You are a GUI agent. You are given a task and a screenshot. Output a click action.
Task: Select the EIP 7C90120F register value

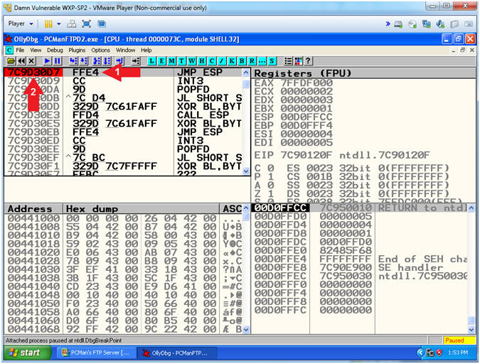pyautogui.click(x=306, y=155)
